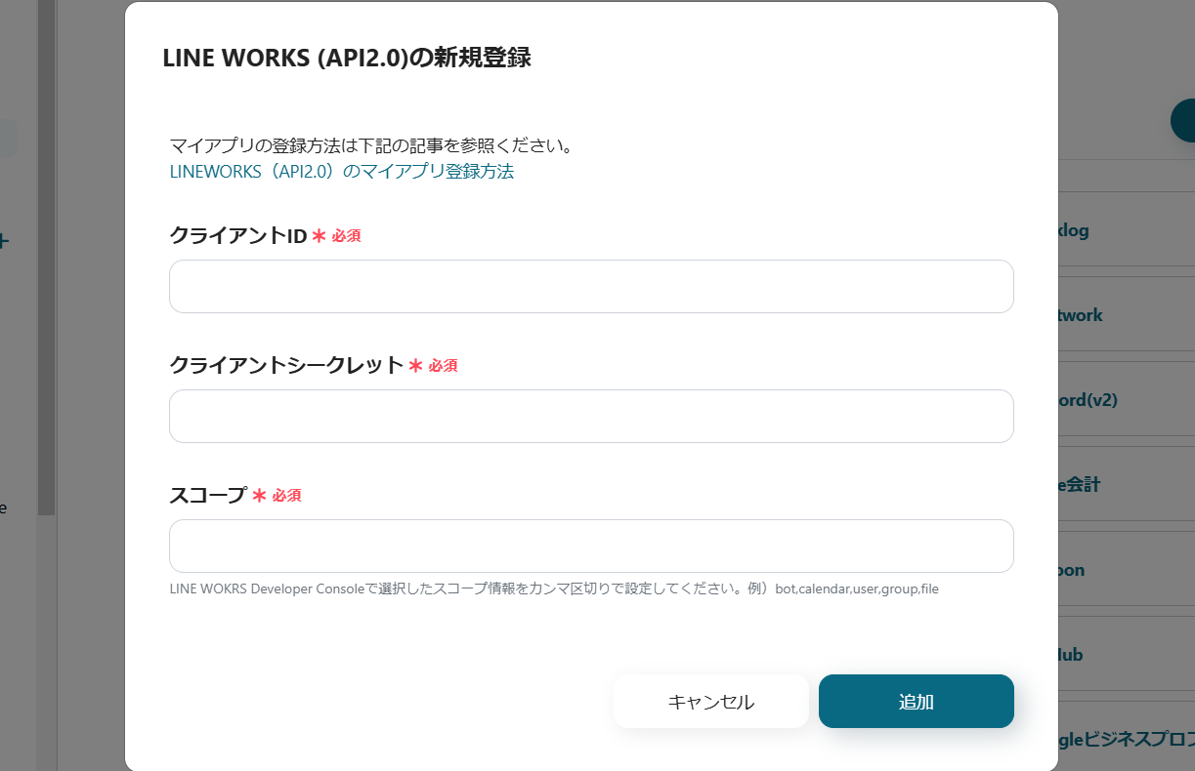Select the background row ending in 'twork'

tap(1127, 315)
